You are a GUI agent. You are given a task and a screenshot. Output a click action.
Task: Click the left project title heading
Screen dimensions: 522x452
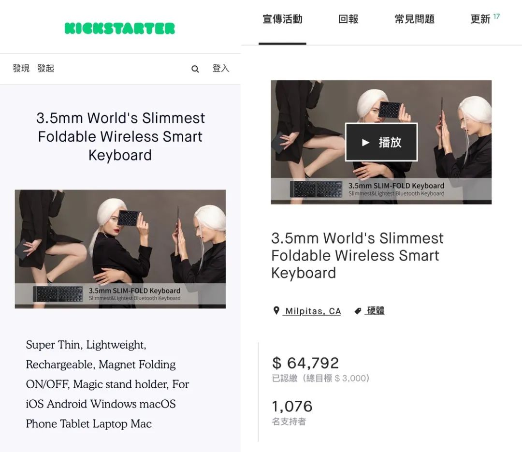coord(120,136)
